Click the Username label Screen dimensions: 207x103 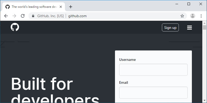coord(127,60)
